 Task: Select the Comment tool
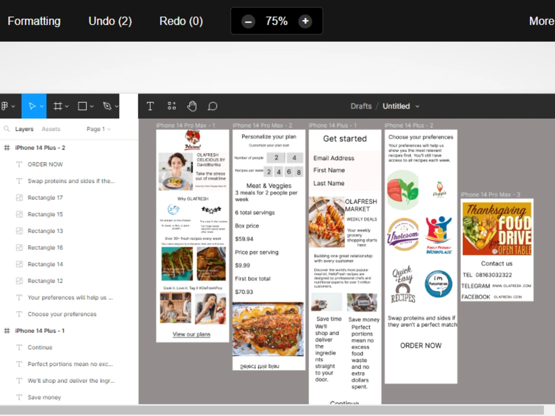click(x=213, y=106)
